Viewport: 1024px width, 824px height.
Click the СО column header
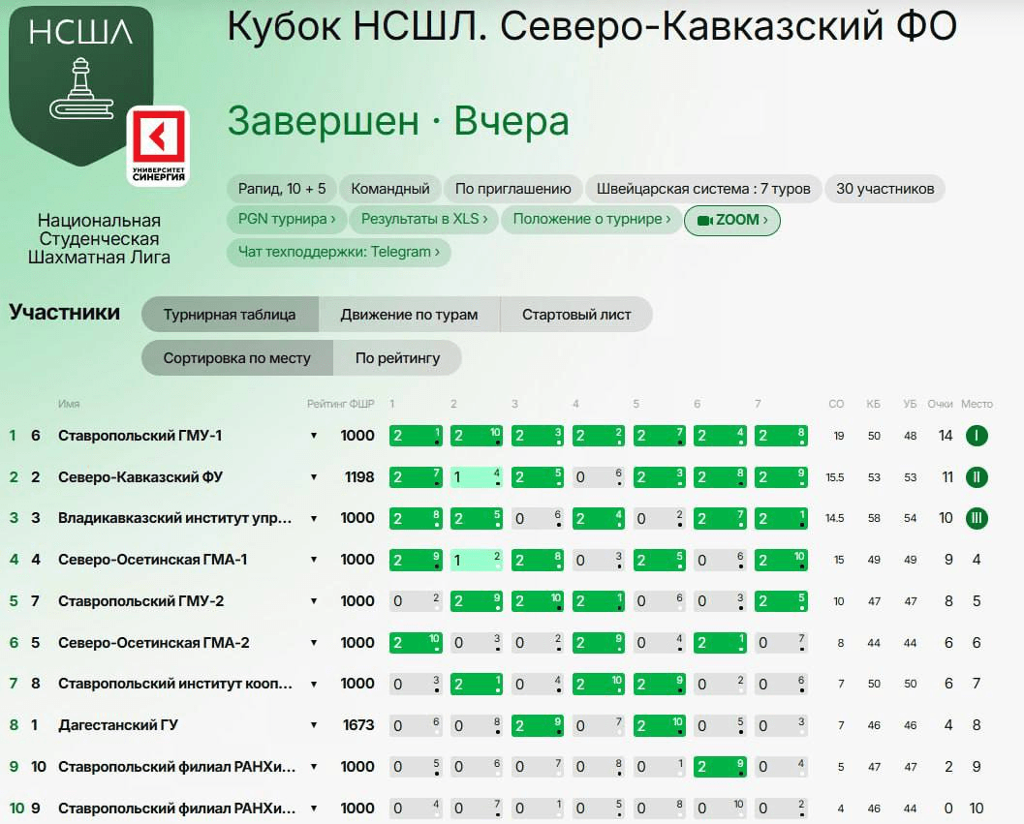click(837, 404)
